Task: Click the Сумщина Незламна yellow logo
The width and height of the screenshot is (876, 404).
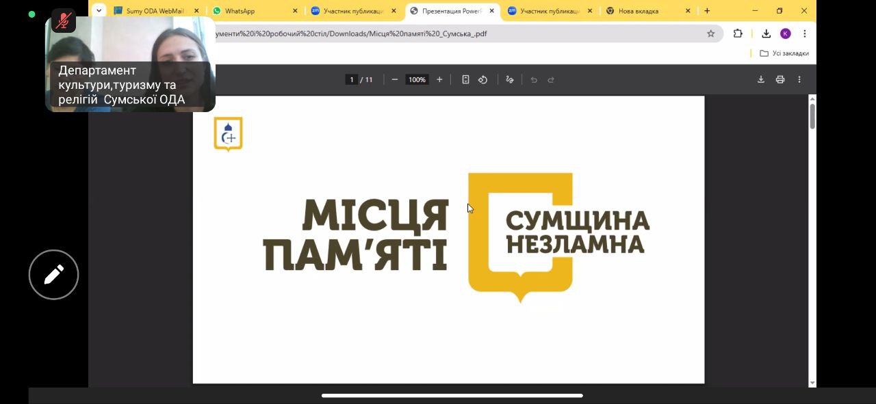Action: click(558, 237)
